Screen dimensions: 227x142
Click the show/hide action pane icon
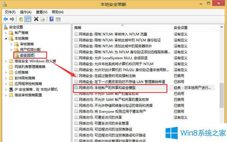tap(58, 19)
